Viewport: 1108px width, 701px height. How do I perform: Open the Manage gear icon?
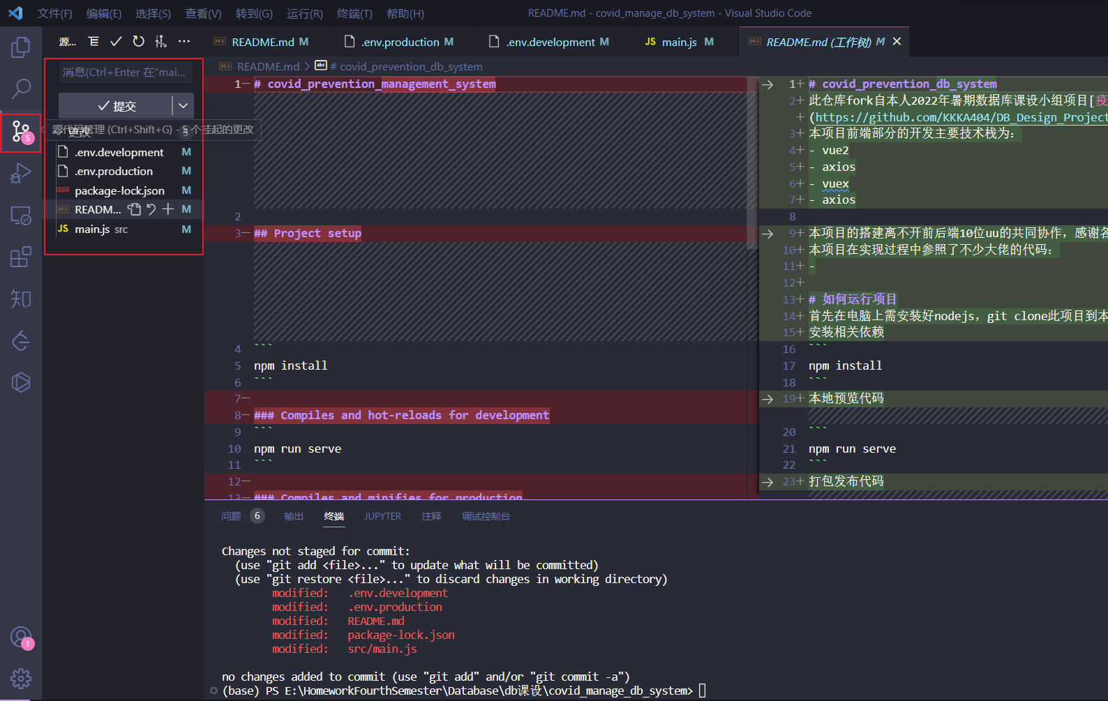[21, 678]
